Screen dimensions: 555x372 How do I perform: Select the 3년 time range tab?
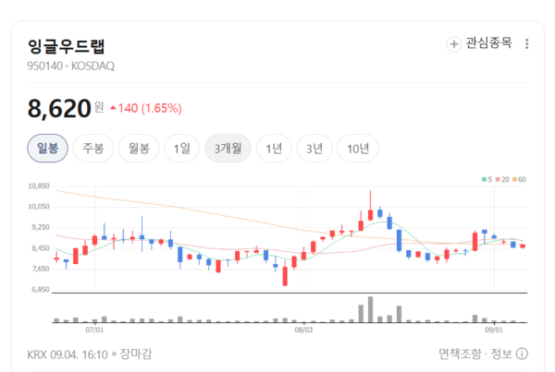pyautogui.click(x=314, y=149)
